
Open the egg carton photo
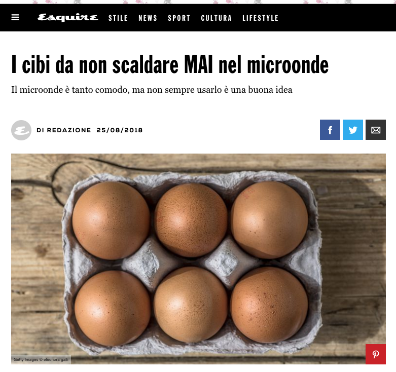coord(198,259)
